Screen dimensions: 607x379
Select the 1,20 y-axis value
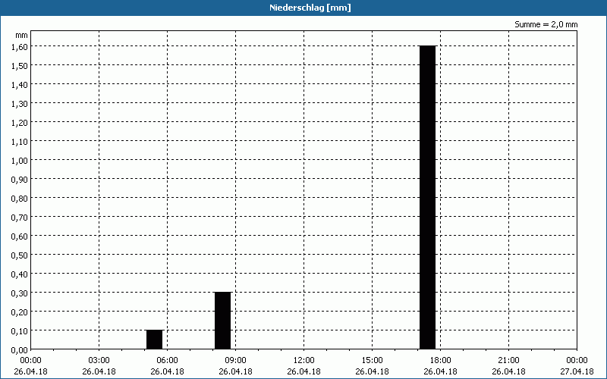pyautogui.click(x=20, y=122)
